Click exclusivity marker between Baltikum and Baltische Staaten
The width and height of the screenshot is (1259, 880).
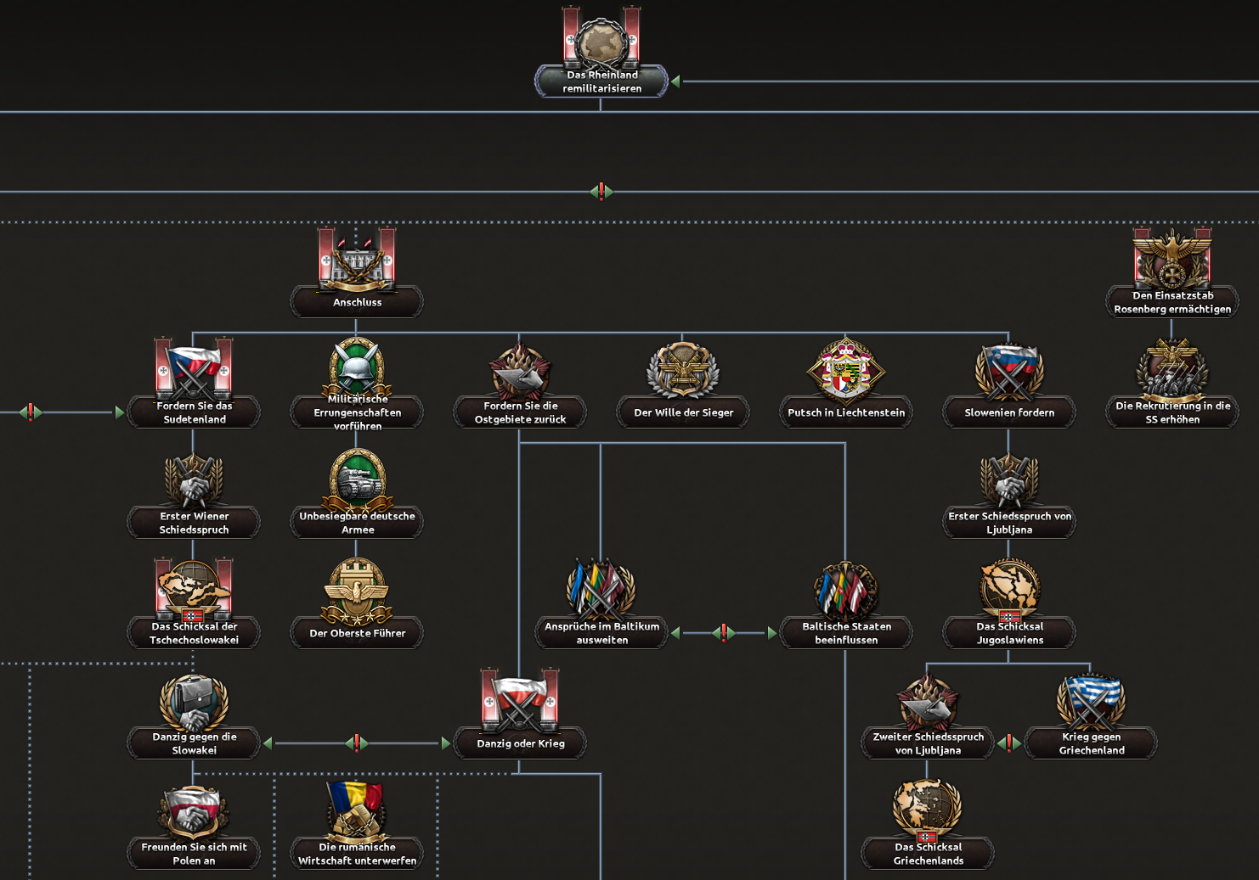(724, 633)
